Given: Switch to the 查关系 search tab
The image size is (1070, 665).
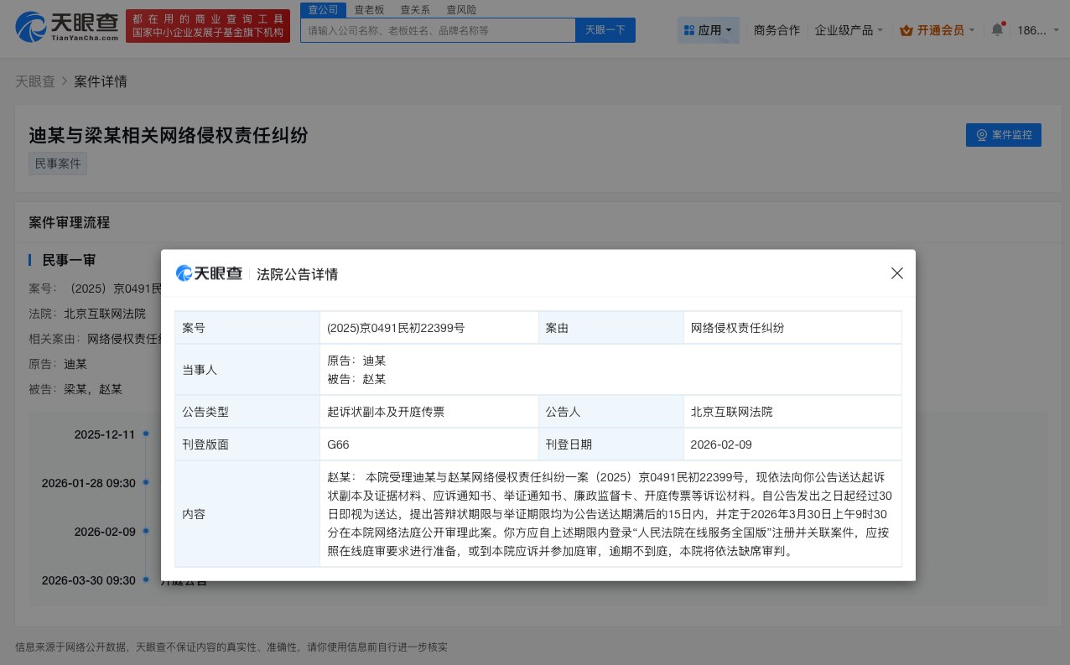Looking at the screenshot, I should [x=415, y=9].
